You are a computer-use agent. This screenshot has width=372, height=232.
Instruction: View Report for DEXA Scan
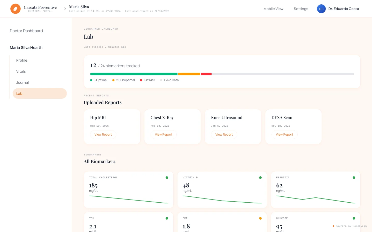click(284, 135)
